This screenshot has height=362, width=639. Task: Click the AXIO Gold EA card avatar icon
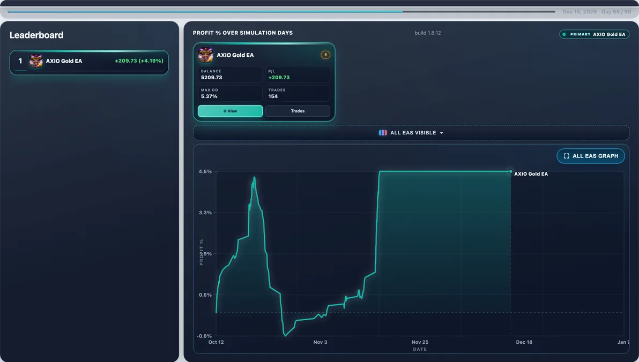205,55
